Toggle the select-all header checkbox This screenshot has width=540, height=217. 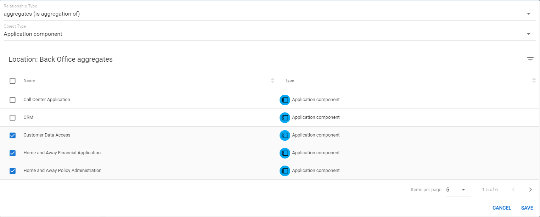(x=13, y=81)
